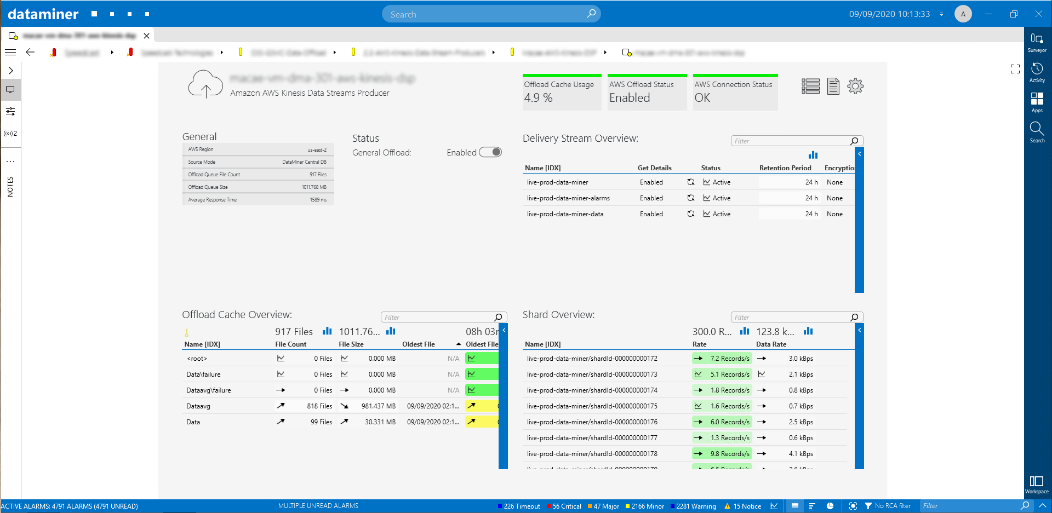Show alarm bar sort view icon

[812, 506]
